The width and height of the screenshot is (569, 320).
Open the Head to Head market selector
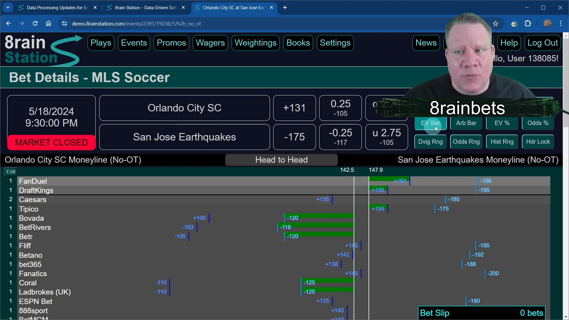pos(281,160)
